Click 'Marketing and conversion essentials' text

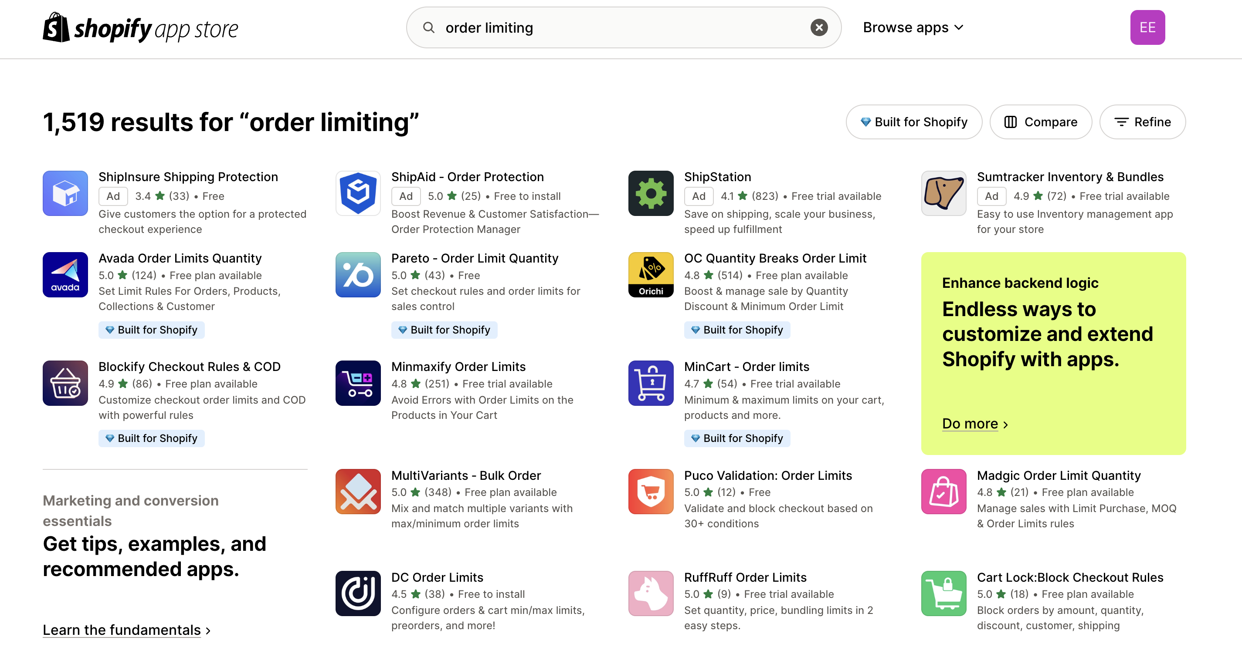coord(131,510)
